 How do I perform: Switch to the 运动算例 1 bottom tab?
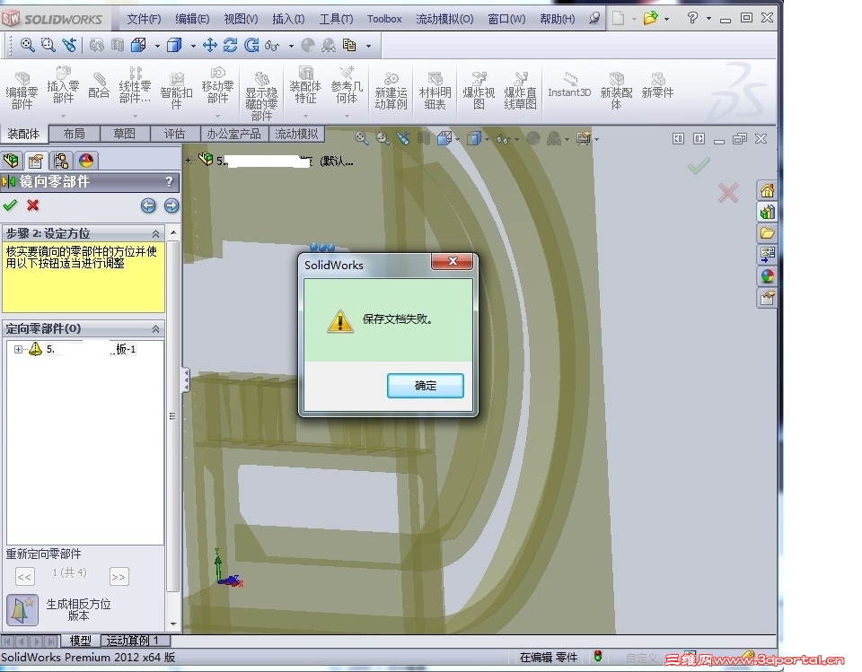tap(136, 640)
